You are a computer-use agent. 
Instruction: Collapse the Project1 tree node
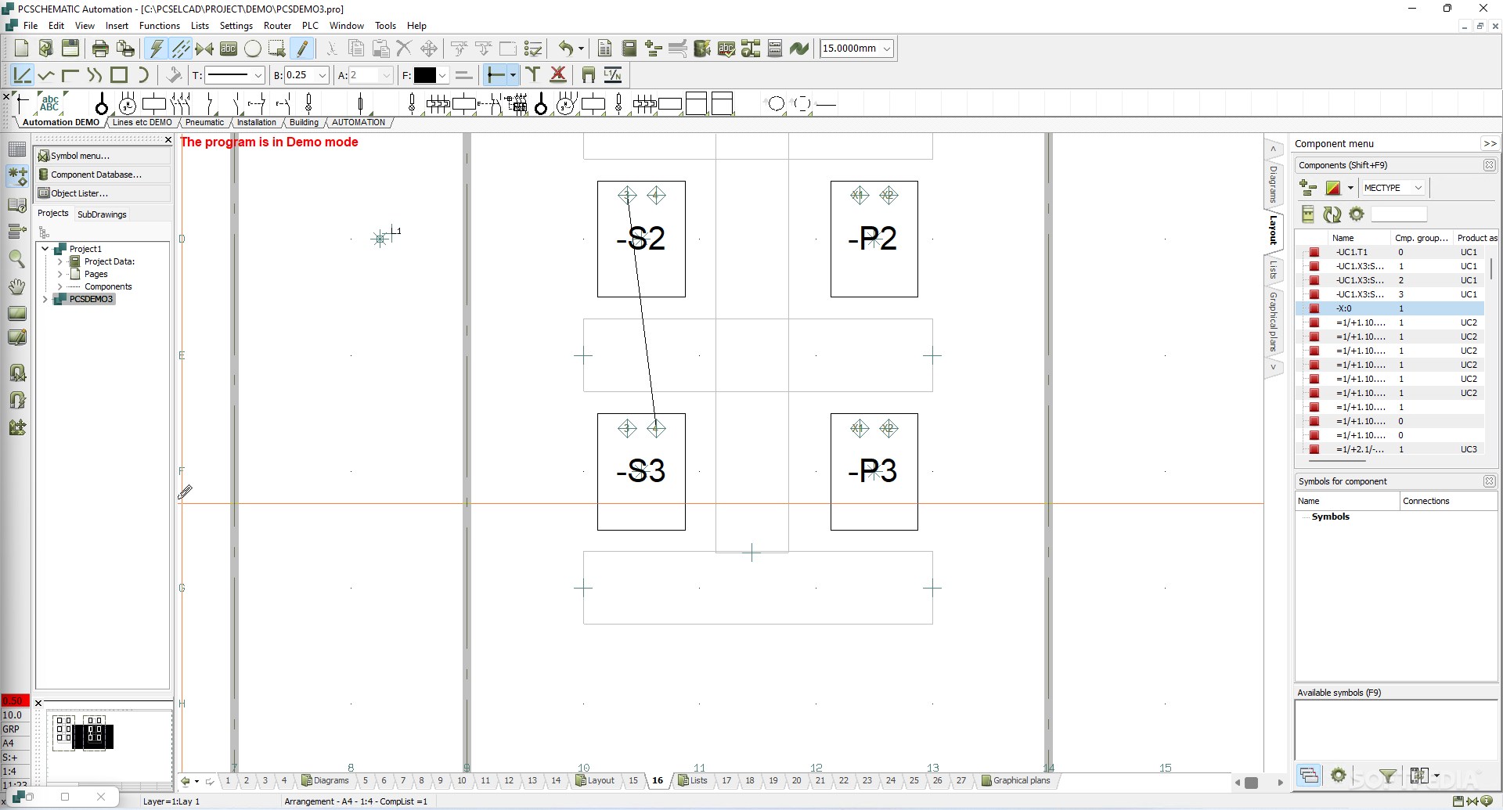tap(45, 249)
